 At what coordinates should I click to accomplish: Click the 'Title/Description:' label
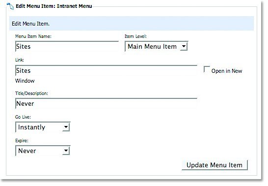(31, 93)
